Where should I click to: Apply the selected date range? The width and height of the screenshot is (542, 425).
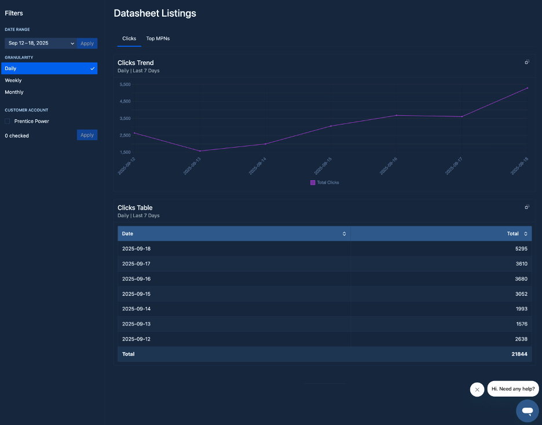[x=87, y=43]
